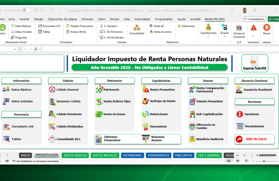
Task: Expand the Sanciones ribbon dropdown
Action: click(253, 35)
